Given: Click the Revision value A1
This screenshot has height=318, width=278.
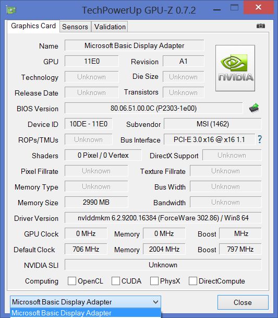Looking at the screenshot, I should 184,61.
